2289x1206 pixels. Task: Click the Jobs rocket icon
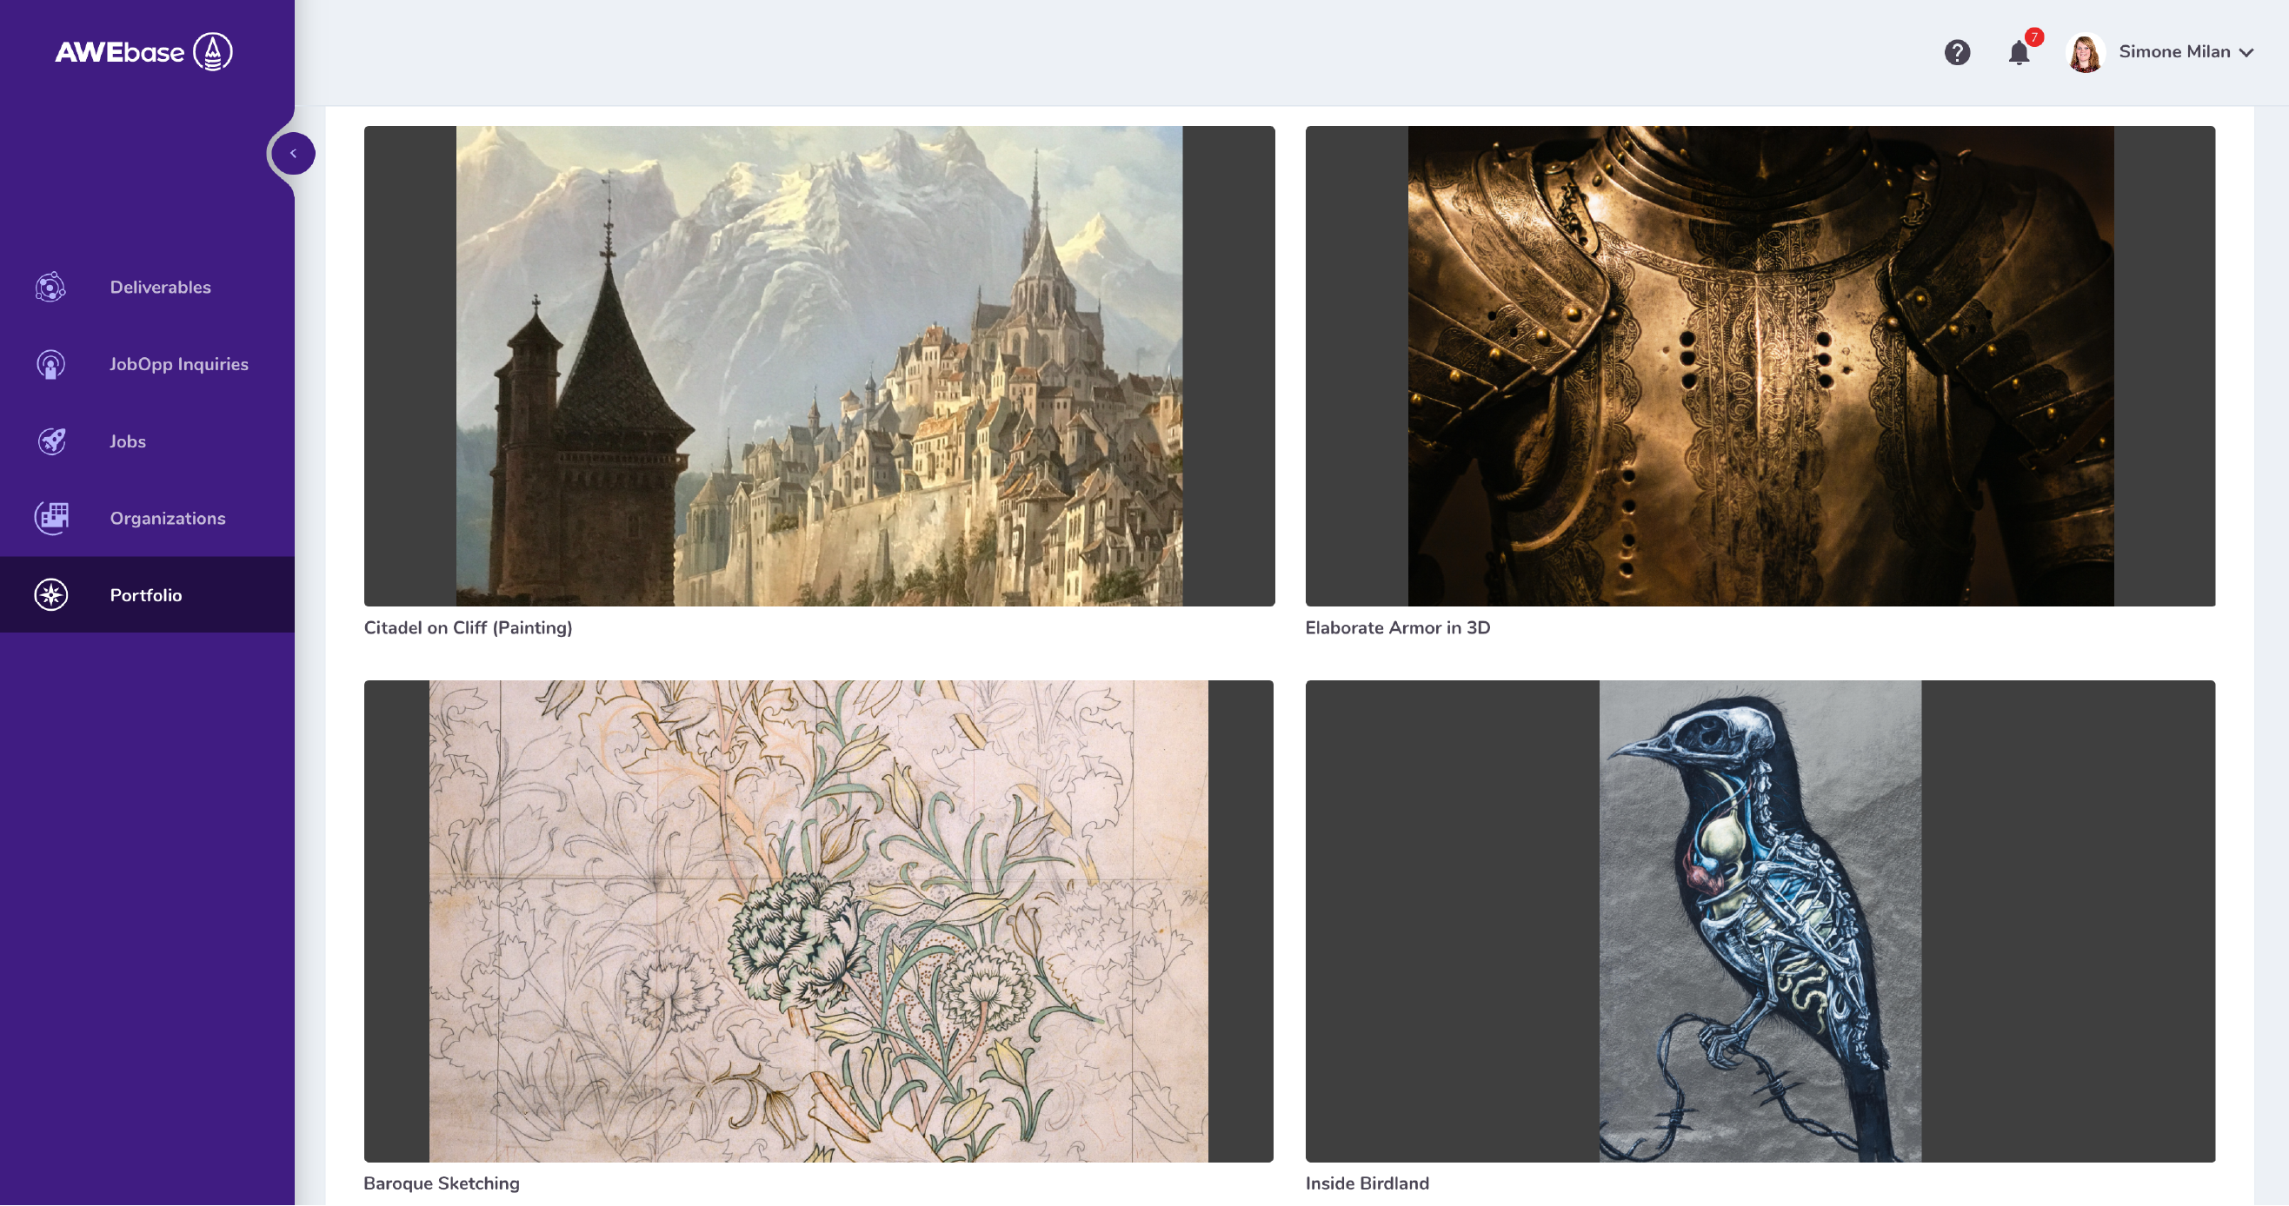click(x=50, y=441)
